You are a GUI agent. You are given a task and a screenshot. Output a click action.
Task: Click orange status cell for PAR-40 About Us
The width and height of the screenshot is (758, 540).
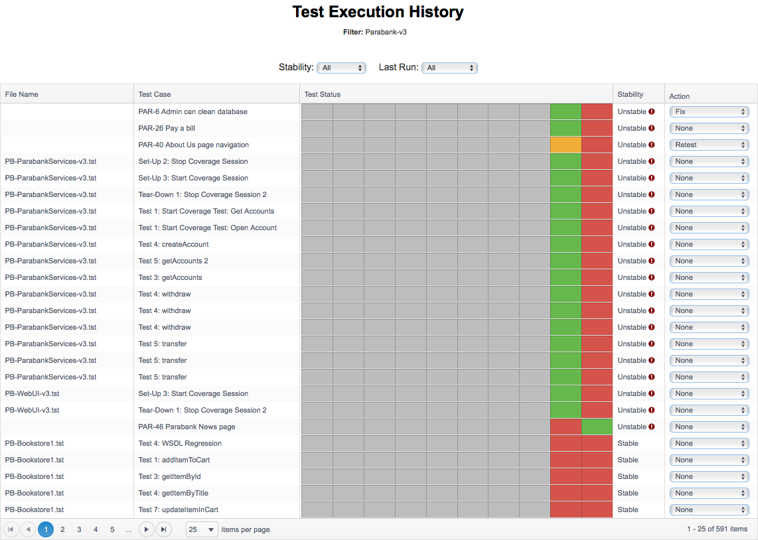pos(566,145)
